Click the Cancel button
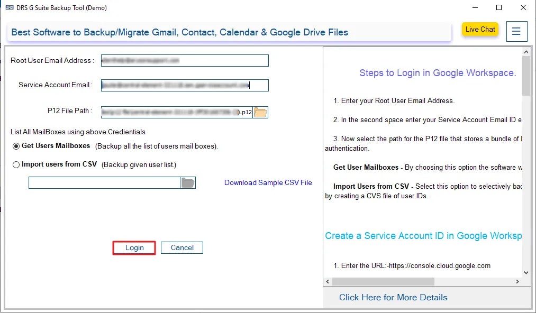Screen dimensions: 536x313 pos(182,248)
